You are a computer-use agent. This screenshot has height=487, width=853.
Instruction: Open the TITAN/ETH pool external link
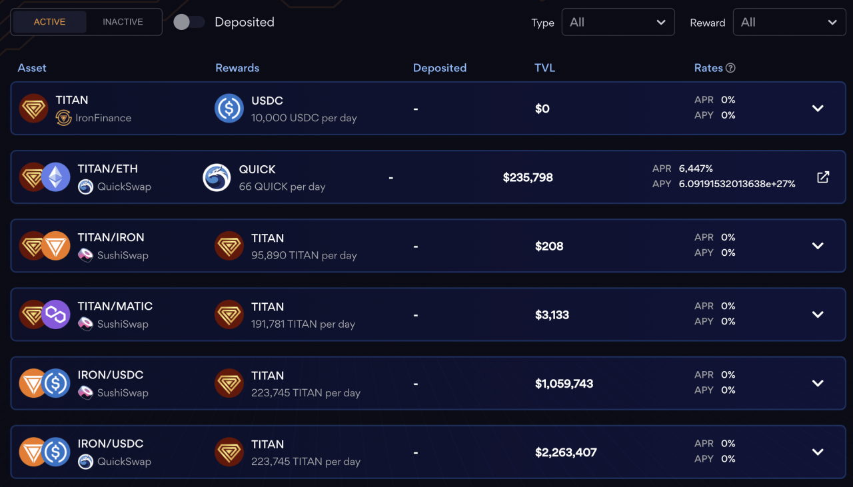point(823,177)
